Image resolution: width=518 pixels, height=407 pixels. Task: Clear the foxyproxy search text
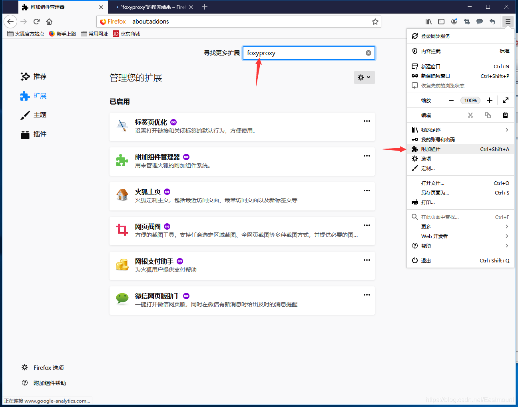(369, 53)
